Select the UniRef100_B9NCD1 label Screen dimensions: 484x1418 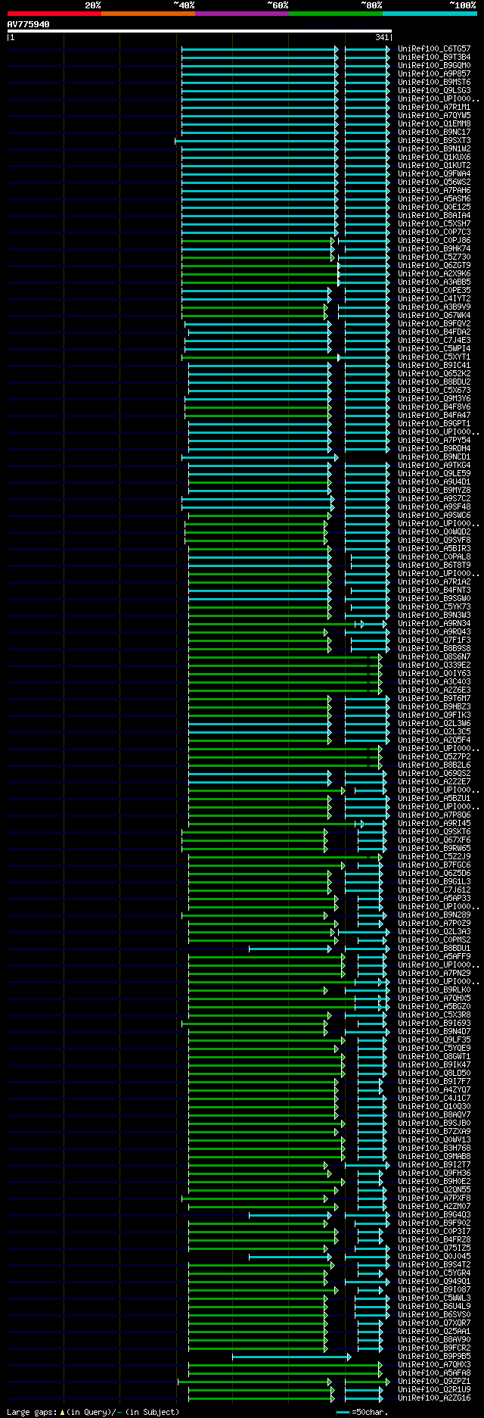(434, 457)
